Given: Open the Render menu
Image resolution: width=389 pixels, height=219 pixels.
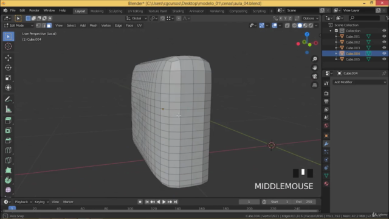Looking at the screenshot, I should click(x=34, y=10).
